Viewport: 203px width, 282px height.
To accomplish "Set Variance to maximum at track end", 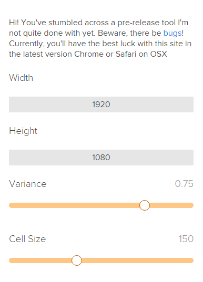I will [191, 205].
